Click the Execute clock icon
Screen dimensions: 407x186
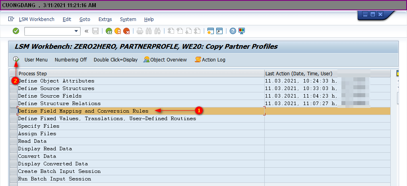click(16, 59)
